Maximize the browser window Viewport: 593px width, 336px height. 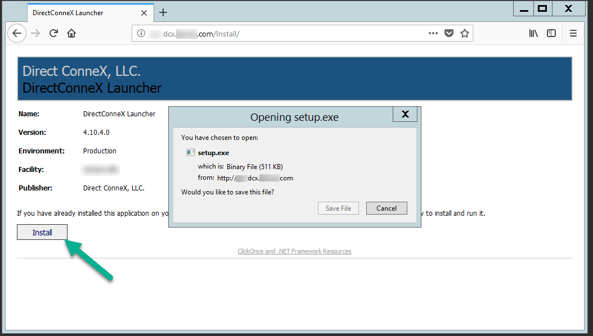pyautogui.click(x=542, y=8)
